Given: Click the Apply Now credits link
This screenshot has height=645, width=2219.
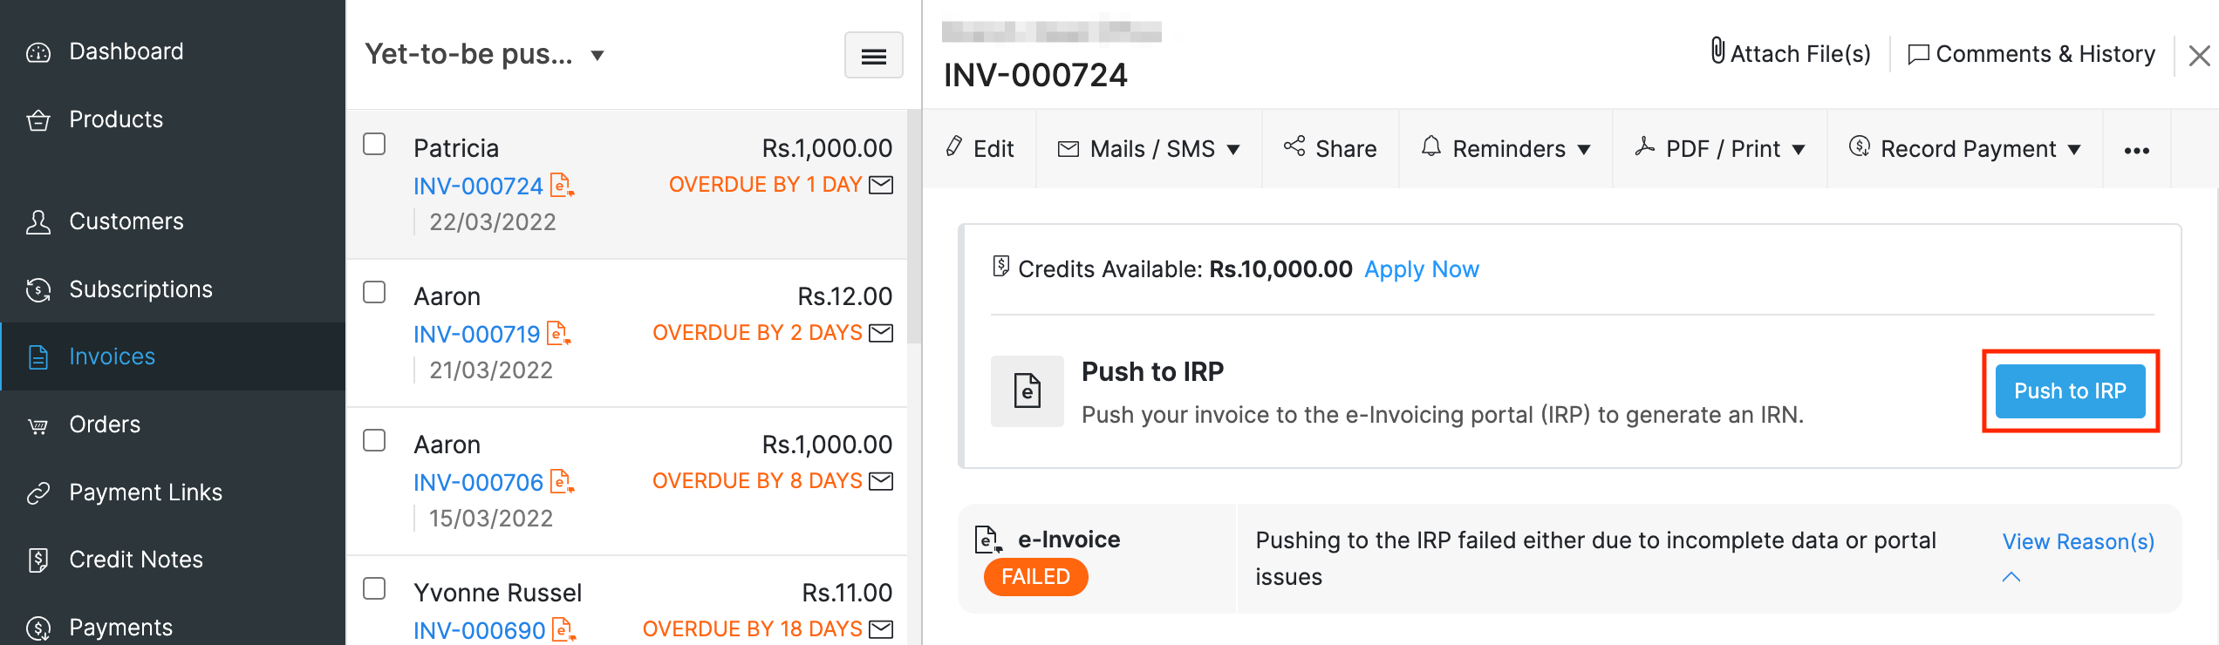Looking at the screenshot, I should click(1422, 269).
